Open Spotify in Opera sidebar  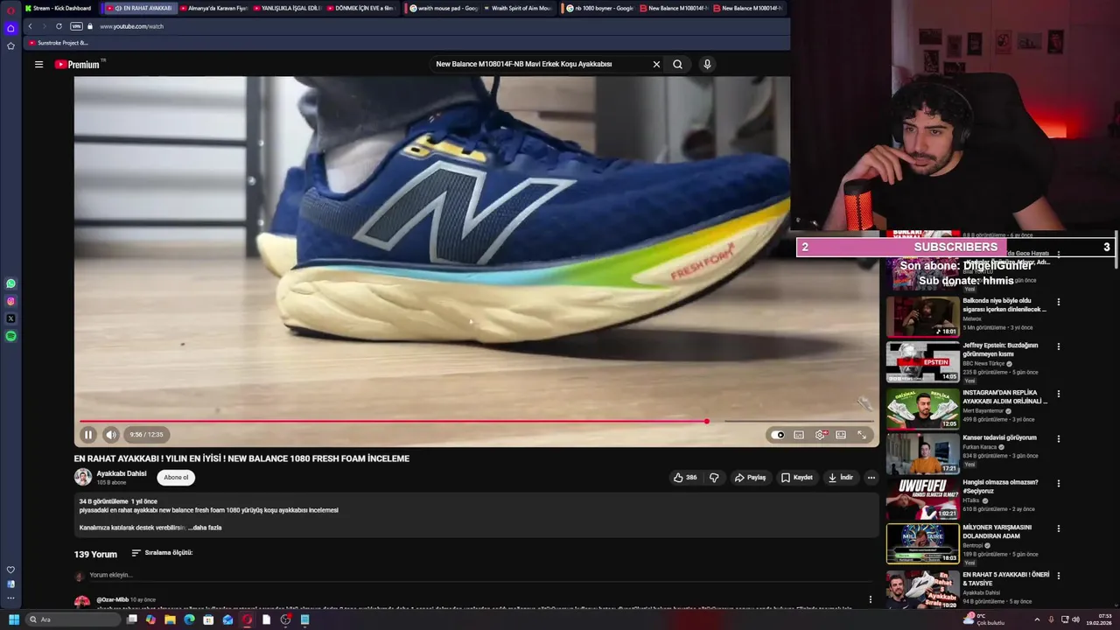pos(10,336)
